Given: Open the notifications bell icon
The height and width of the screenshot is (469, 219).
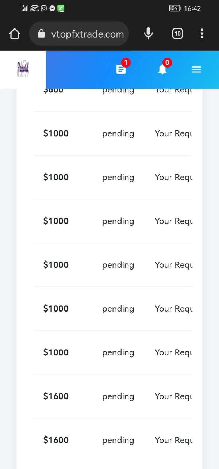Looking at the screenshot, I should (x=162, y=69).
